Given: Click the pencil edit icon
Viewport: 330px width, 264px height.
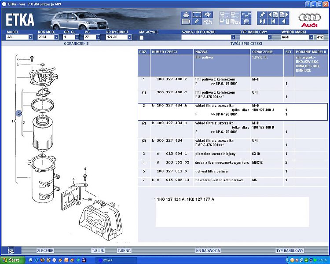Looking at the screenshot, I should tap(197, 22).
